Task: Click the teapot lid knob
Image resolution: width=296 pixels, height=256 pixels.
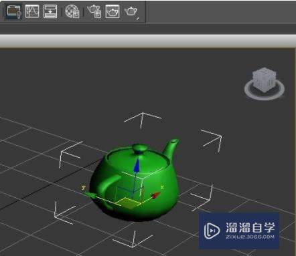Action: pos(139,148)
